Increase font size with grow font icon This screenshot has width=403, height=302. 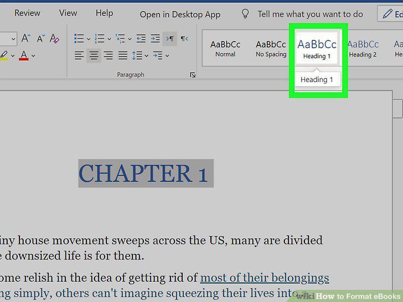click(x=25, y=39)
